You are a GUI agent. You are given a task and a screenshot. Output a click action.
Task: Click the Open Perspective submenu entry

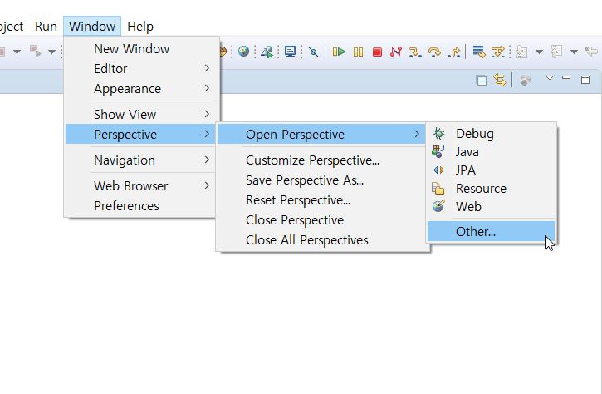[x=321, y=134]
